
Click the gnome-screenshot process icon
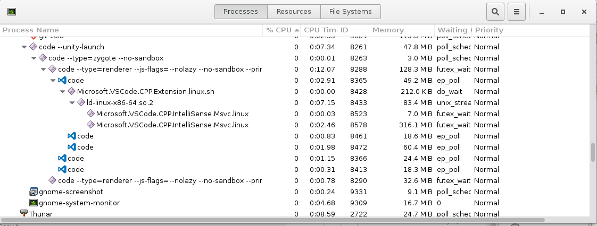34,192
